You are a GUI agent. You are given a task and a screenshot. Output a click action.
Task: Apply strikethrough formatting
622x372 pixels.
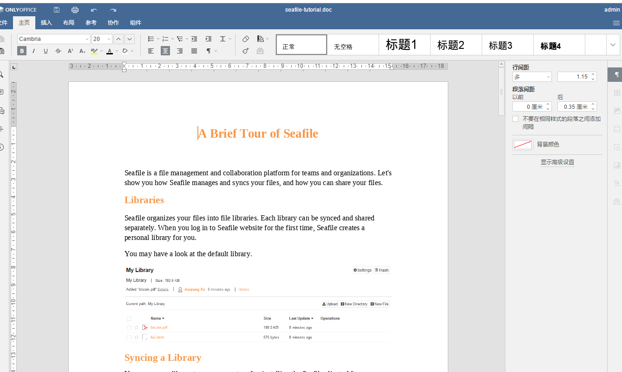tap(58, 51)
